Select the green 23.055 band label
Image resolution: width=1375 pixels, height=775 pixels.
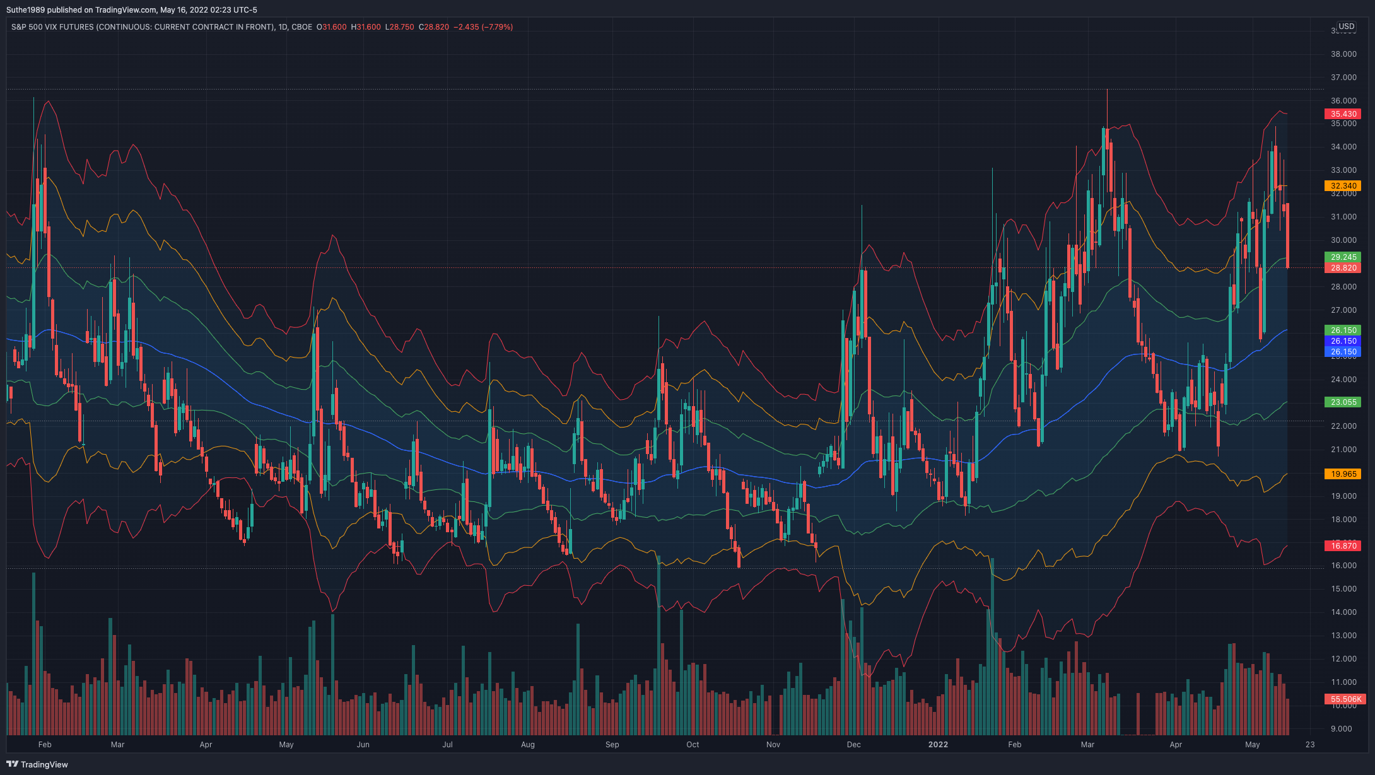coord(1343,402)
